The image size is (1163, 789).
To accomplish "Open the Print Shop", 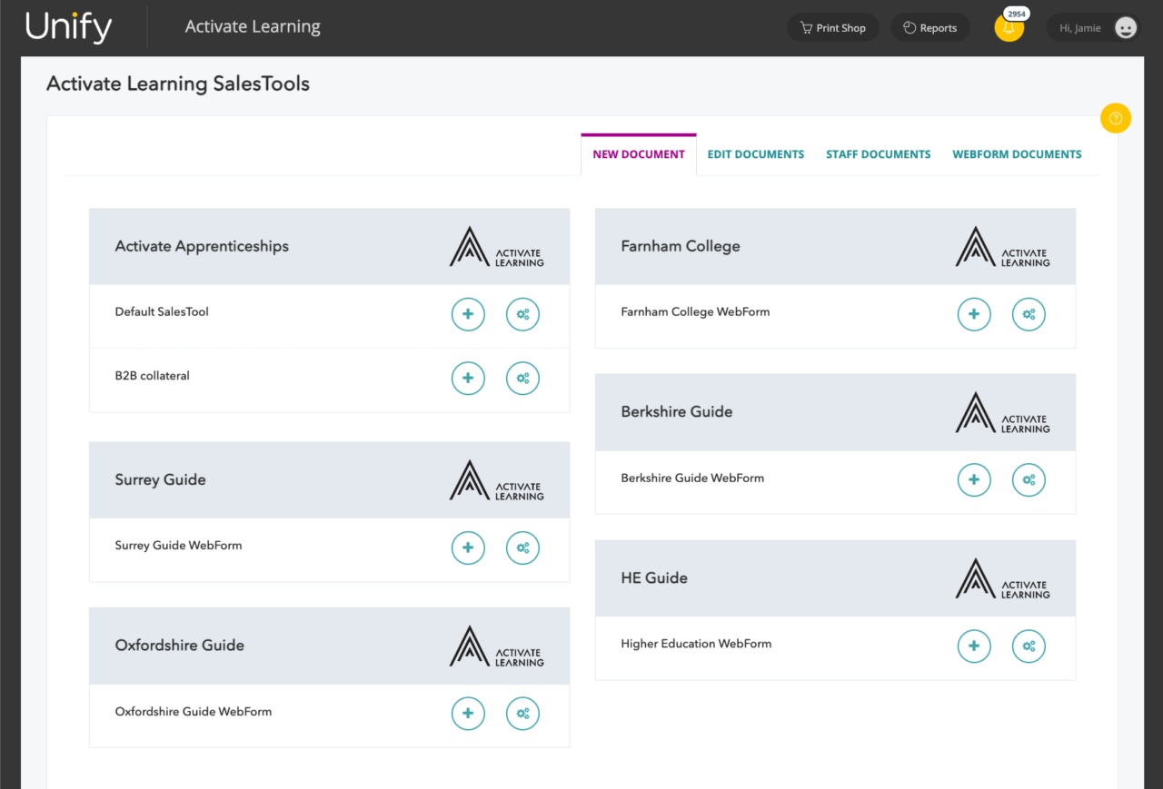I will click(x=832, y=27).
